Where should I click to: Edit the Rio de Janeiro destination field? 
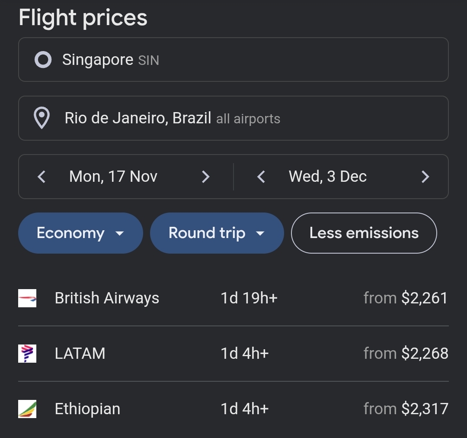(233, 118)
